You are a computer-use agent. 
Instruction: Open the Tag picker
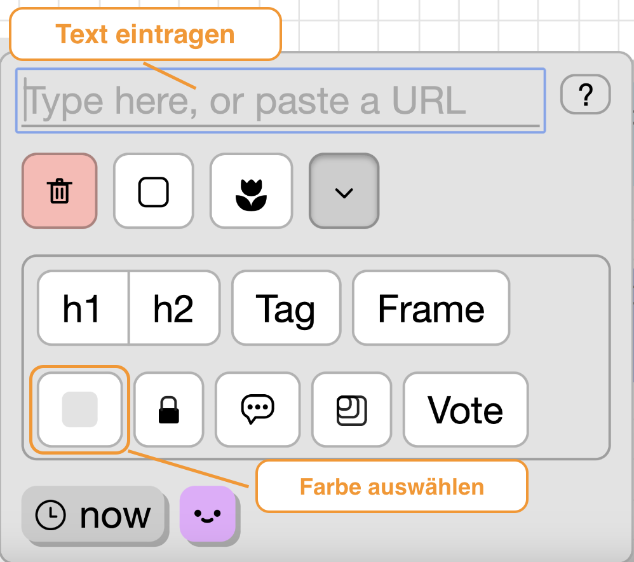[x=286, y=308]
